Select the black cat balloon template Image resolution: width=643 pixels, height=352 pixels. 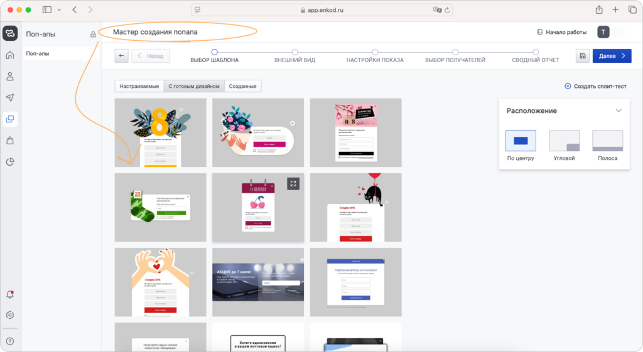tap(355, 207)
